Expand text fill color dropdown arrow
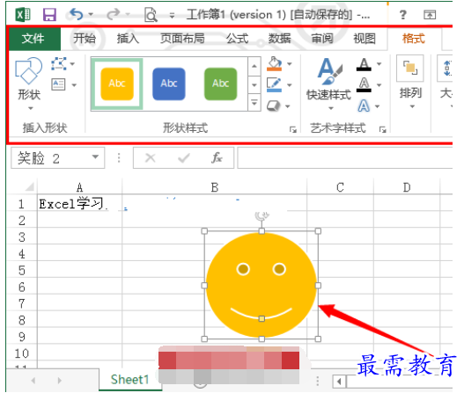The image size is (464, 393). tap(379, 64)
